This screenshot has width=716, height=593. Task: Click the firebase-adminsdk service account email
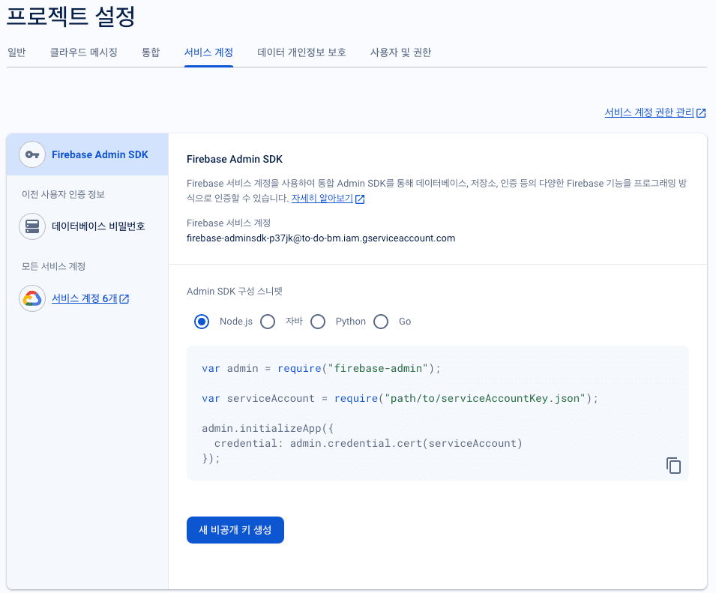pos(321,238)
